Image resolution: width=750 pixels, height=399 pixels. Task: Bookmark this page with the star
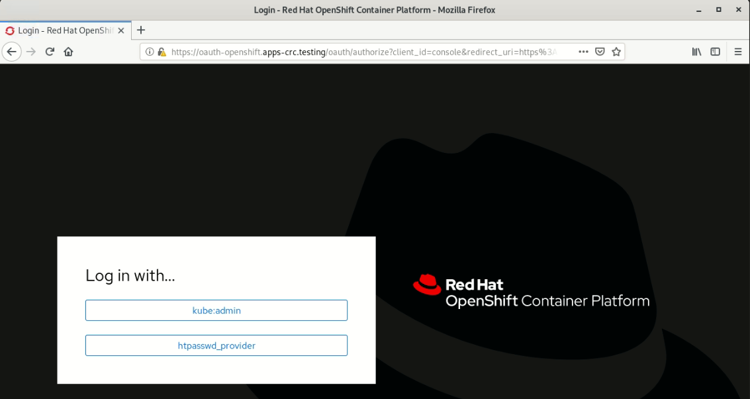(616, 52)
